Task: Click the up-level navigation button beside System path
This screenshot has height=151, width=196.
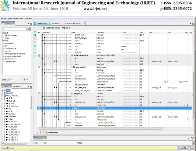Action: tap(38, 28)
